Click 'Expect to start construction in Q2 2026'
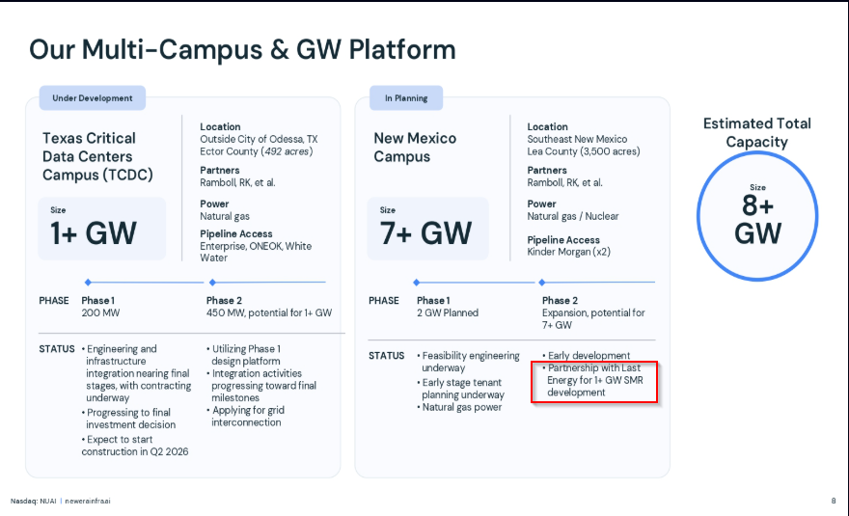 [135, 446]
